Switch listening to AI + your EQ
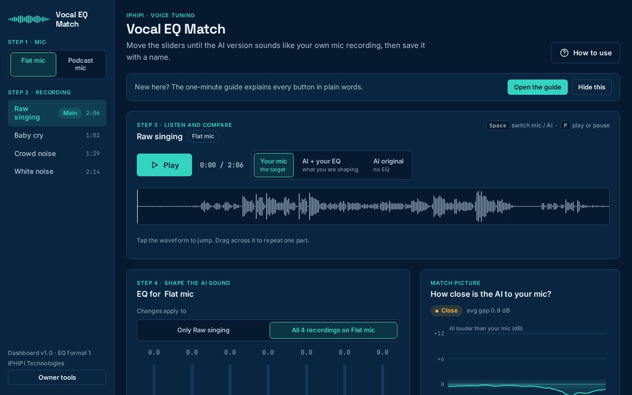This screenshot has height=395, width=632. [x=330, y=165]
